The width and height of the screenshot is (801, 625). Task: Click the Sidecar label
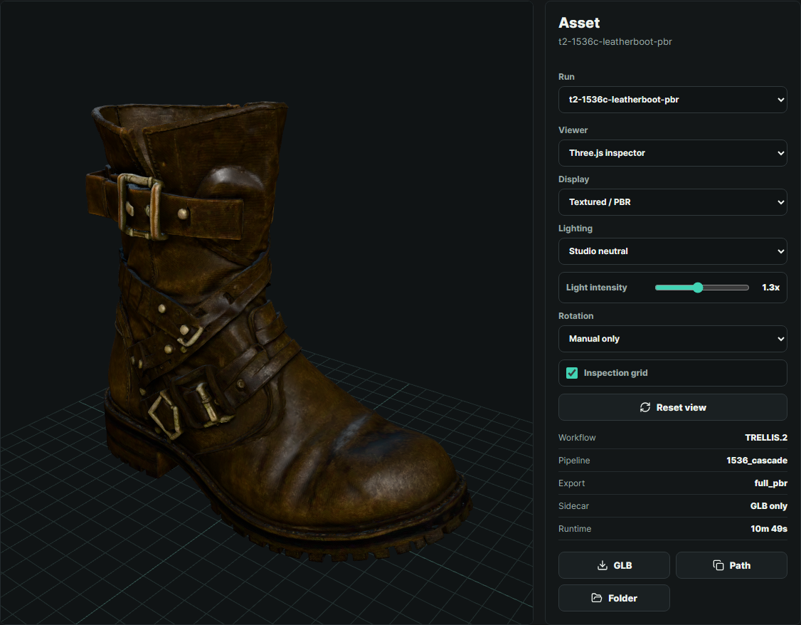(x=573, y=506)
